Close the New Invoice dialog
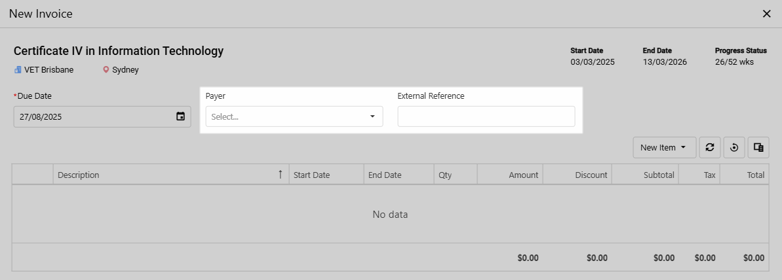The height and width of the screenshot is (280, 782). click(x=766, y=14)
